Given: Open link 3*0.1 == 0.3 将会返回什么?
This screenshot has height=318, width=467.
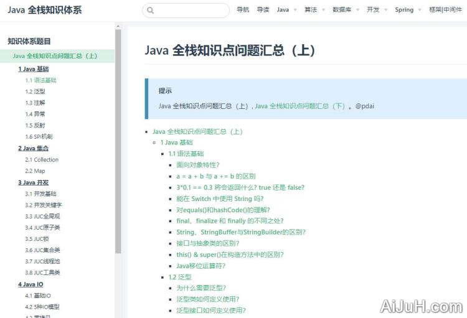Looking at the screenshot, I should (x=240, y=187).
